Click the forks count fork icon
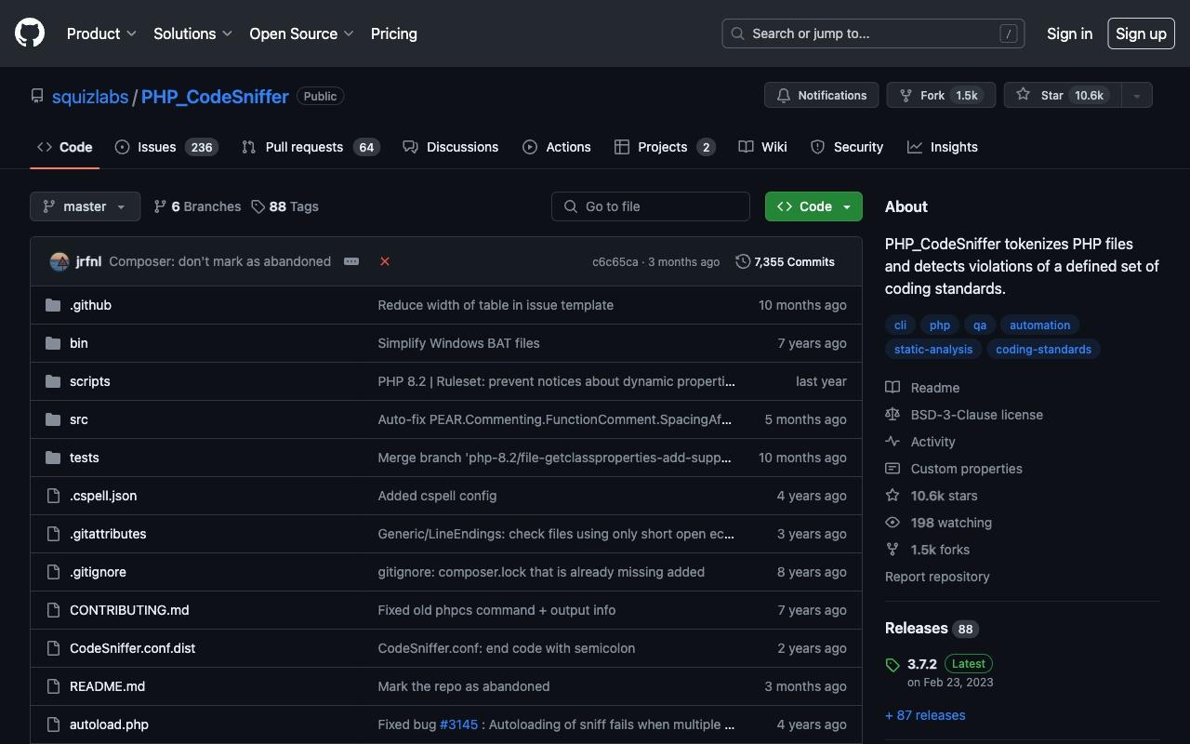 point(892,550)
